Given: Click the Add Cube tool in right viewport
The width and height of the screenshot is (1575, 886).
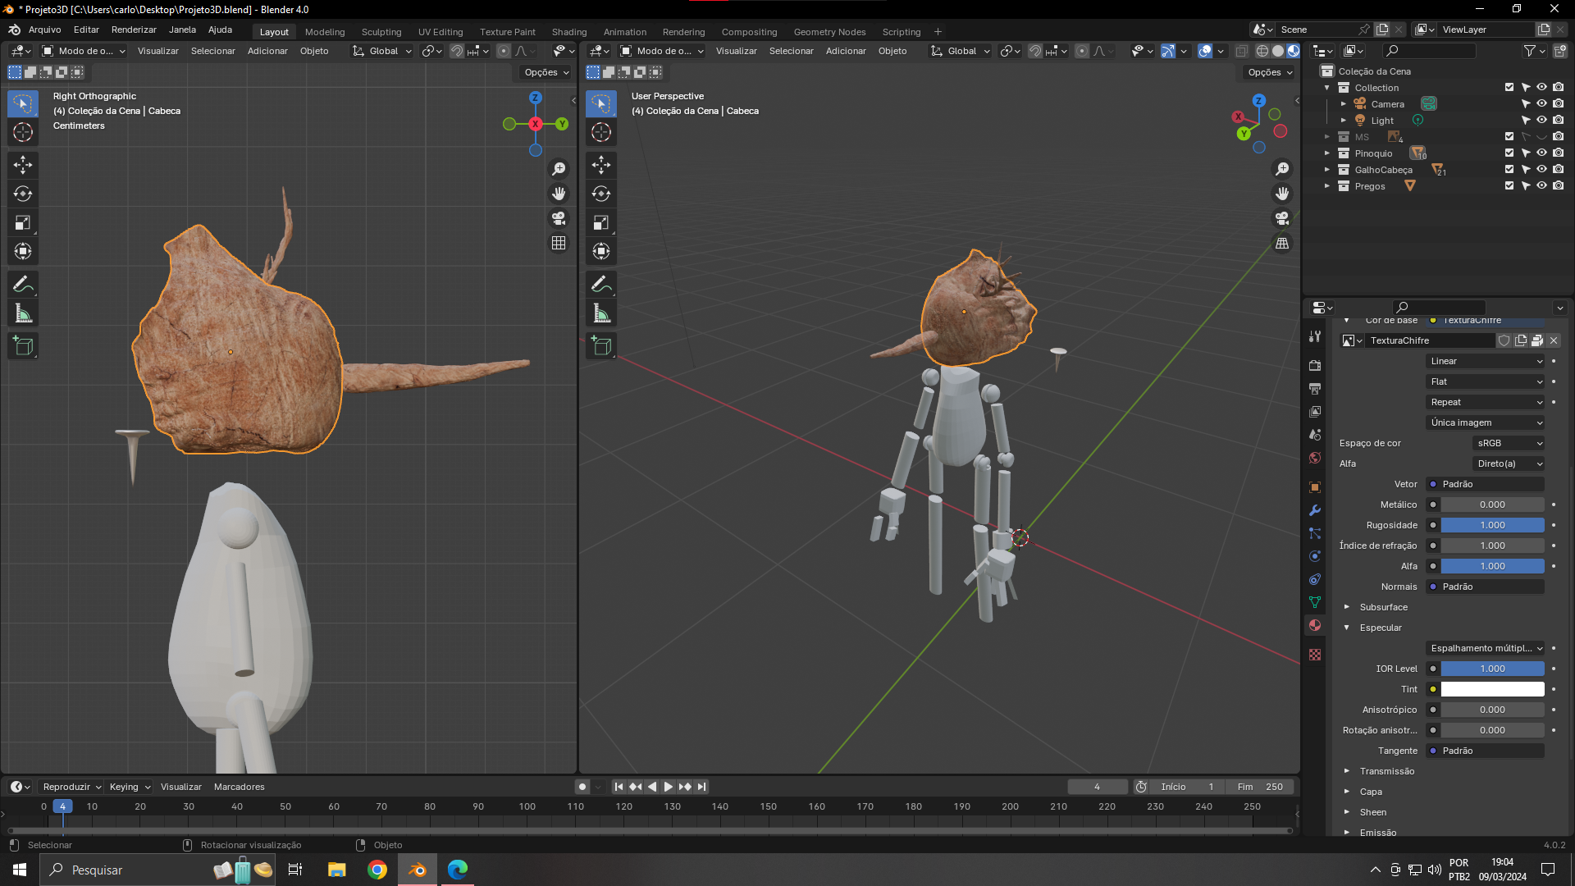Looking at the screenshot, I should tap(600, 346).
